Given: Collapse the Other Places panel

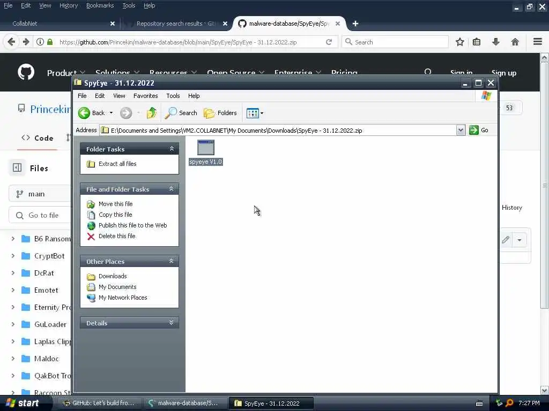Looking at the screenshot, I should pyautogui.click(x=172, y=261).
